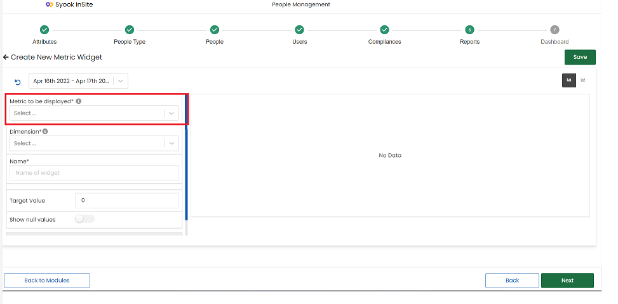618x304 pixels.
Task: Open the date range dropdown
Action: click(x=78, y=81)
